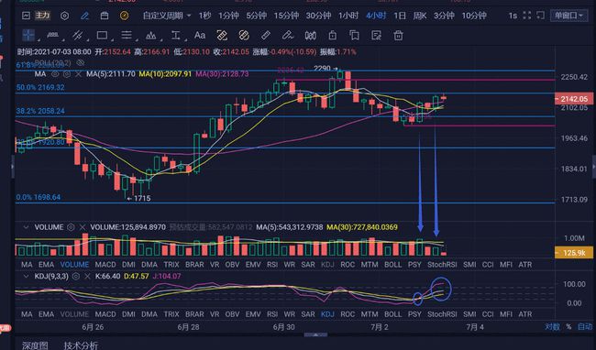Screen dimensions: 596x350
Task: Switch to 5分钟 timeframe
Action: click(256, 16)
